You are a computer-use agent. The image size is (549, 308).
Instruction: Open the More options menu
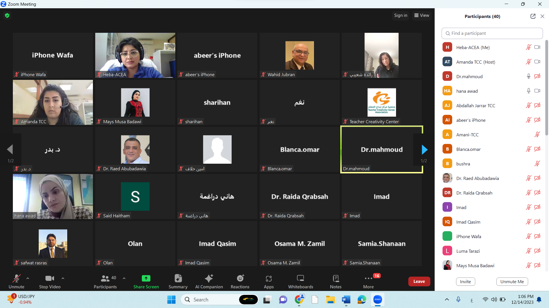368,278
